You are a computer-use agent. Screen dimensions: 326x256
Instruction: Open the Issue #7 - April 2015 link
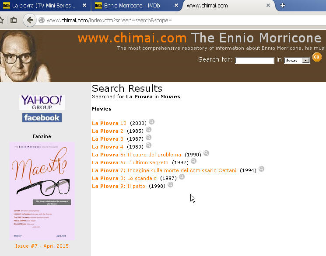(x=42, y=246)
